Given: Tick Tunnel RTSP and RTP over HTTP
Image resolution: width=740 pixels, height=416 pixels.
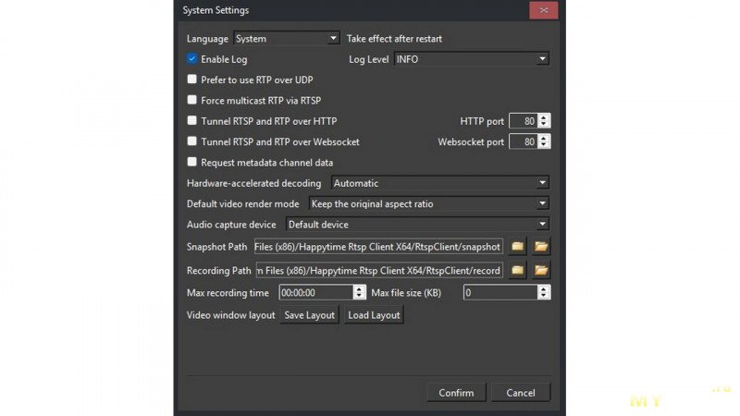Looking at the screenshot, I should (x=192, y=121).
